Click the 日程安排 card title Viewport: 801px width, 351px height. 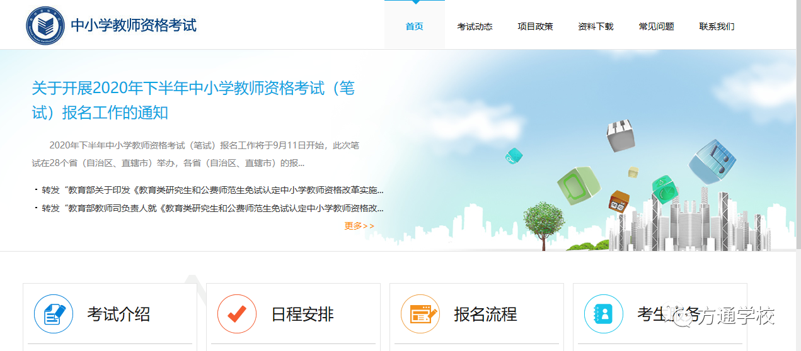tap(303, 315)
